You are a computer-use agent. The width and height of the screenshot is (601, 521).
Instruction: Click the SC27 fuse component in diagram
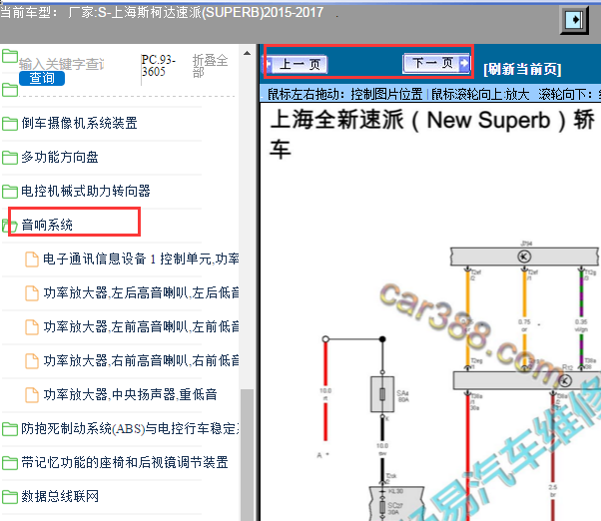(382, 506)
